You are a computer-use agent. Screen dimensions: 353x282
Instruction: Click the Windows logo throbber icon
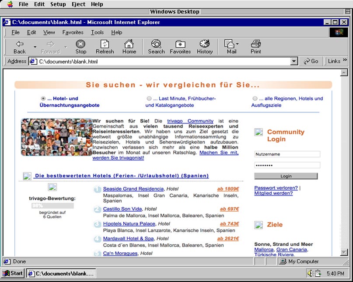coord(339,32)
